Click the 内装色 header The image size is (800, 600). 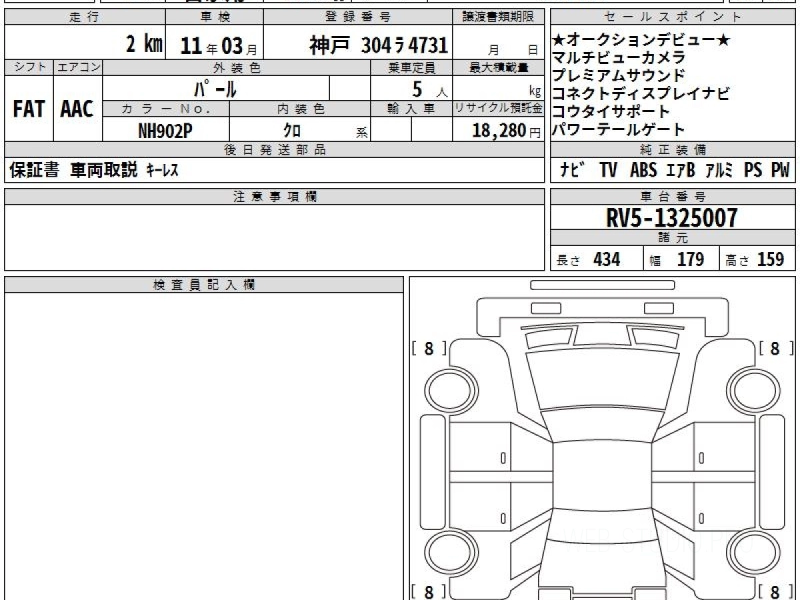coord(300,109)
